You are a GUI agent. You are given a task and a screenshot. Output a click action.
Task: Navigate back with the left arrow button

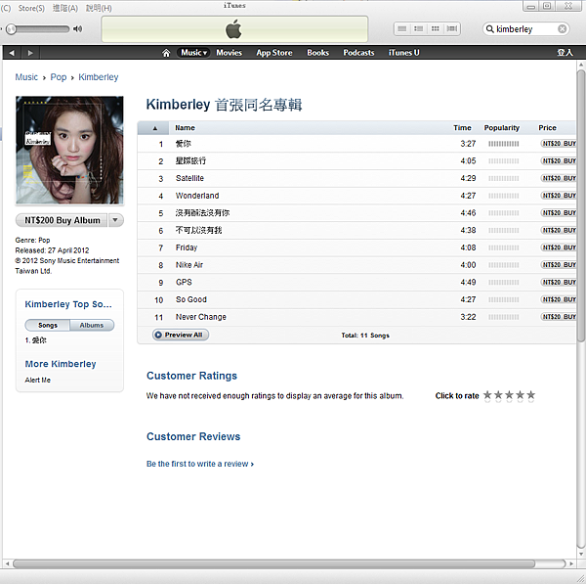click(x=12, y=53)
